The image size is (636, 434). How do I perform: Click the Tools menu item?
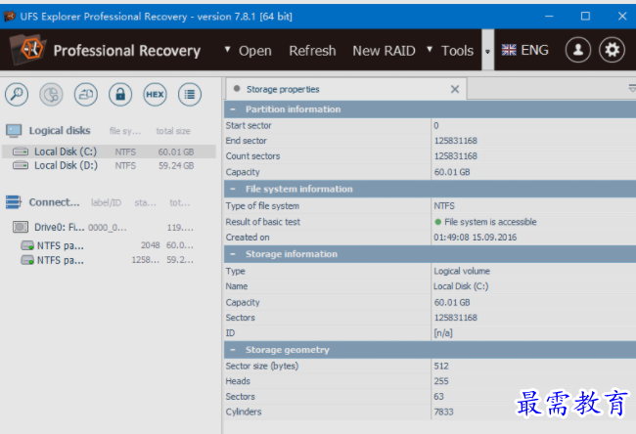coord(457,51)
